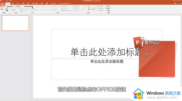The height and width of the screenshot is (101, 182).
Task: Open the 文字方向 (Text Direction) dropdown
Action: (64, 6)
